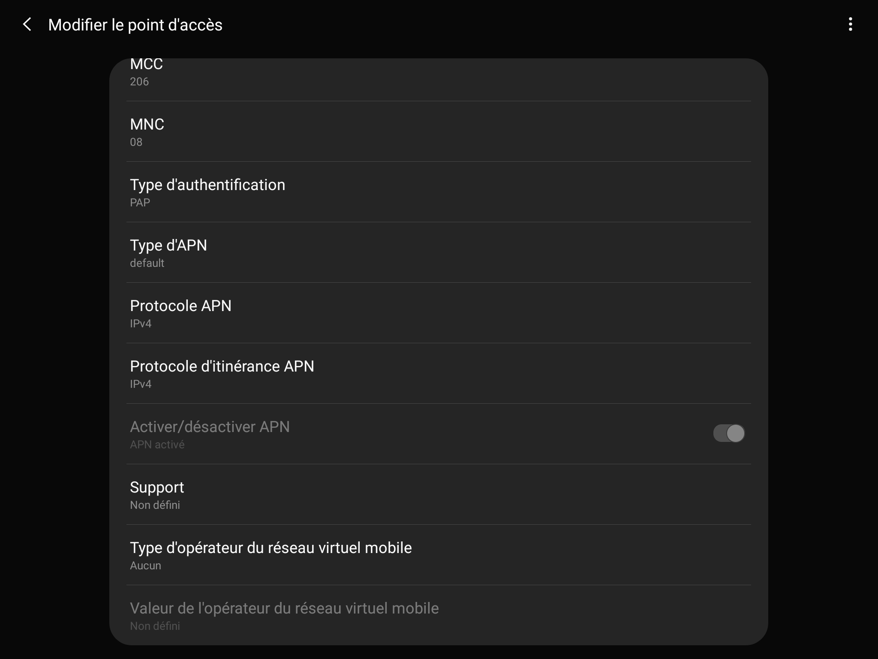Tap the MNC value 08
This screenshot has width=878, height=659.
(136, 142)
